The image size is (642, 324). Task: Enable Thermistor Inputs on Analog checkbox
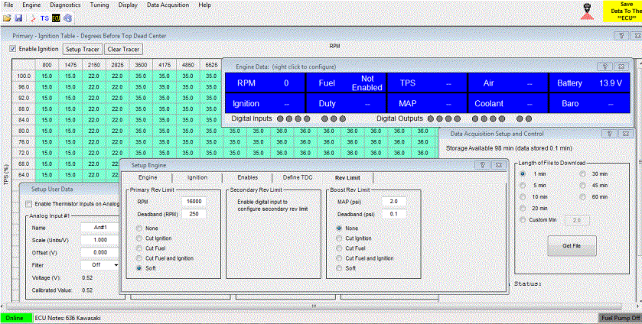[28, 204]
